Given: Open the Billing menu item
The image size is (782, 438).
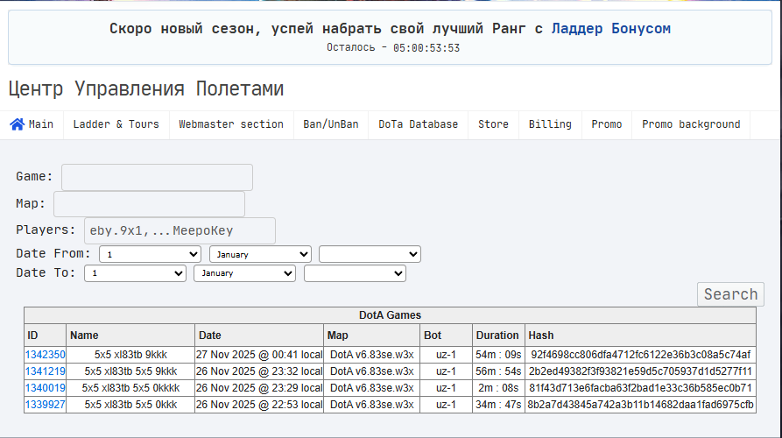Looking at the screenshot, I should pyautogui.click(x=550, y=124).
